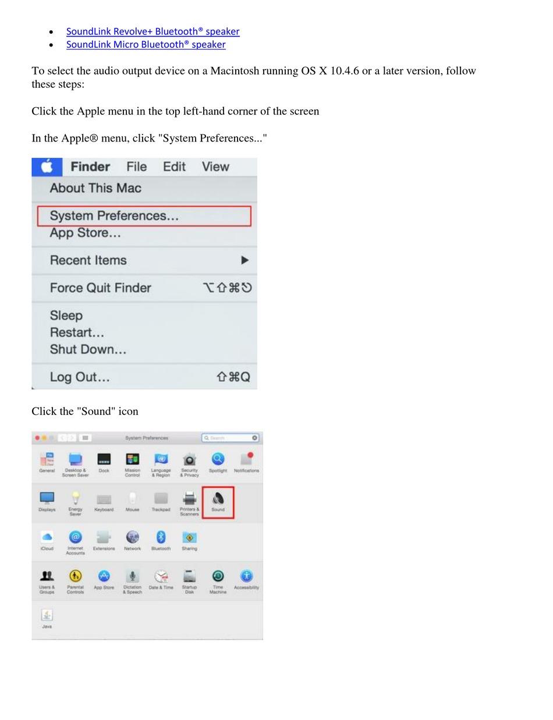Open Language & Region preferences

(161, 464)
